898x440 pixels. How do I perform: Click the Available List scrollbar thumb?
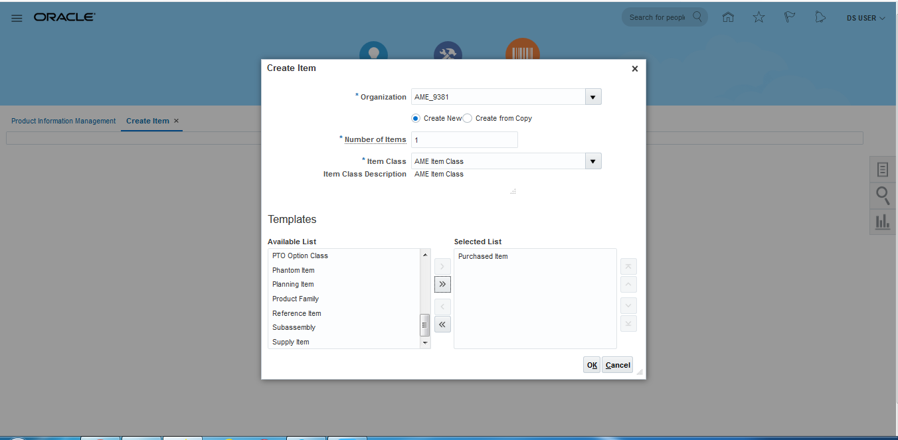(x=425, y=325)
